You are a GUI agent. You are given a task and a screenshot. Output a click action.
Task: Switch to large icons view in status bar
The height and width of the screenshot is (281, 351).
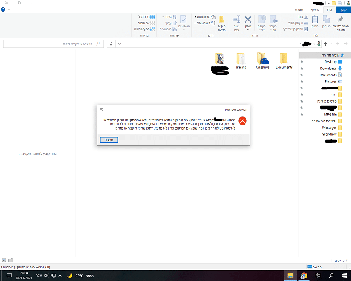tap(4, 260)
